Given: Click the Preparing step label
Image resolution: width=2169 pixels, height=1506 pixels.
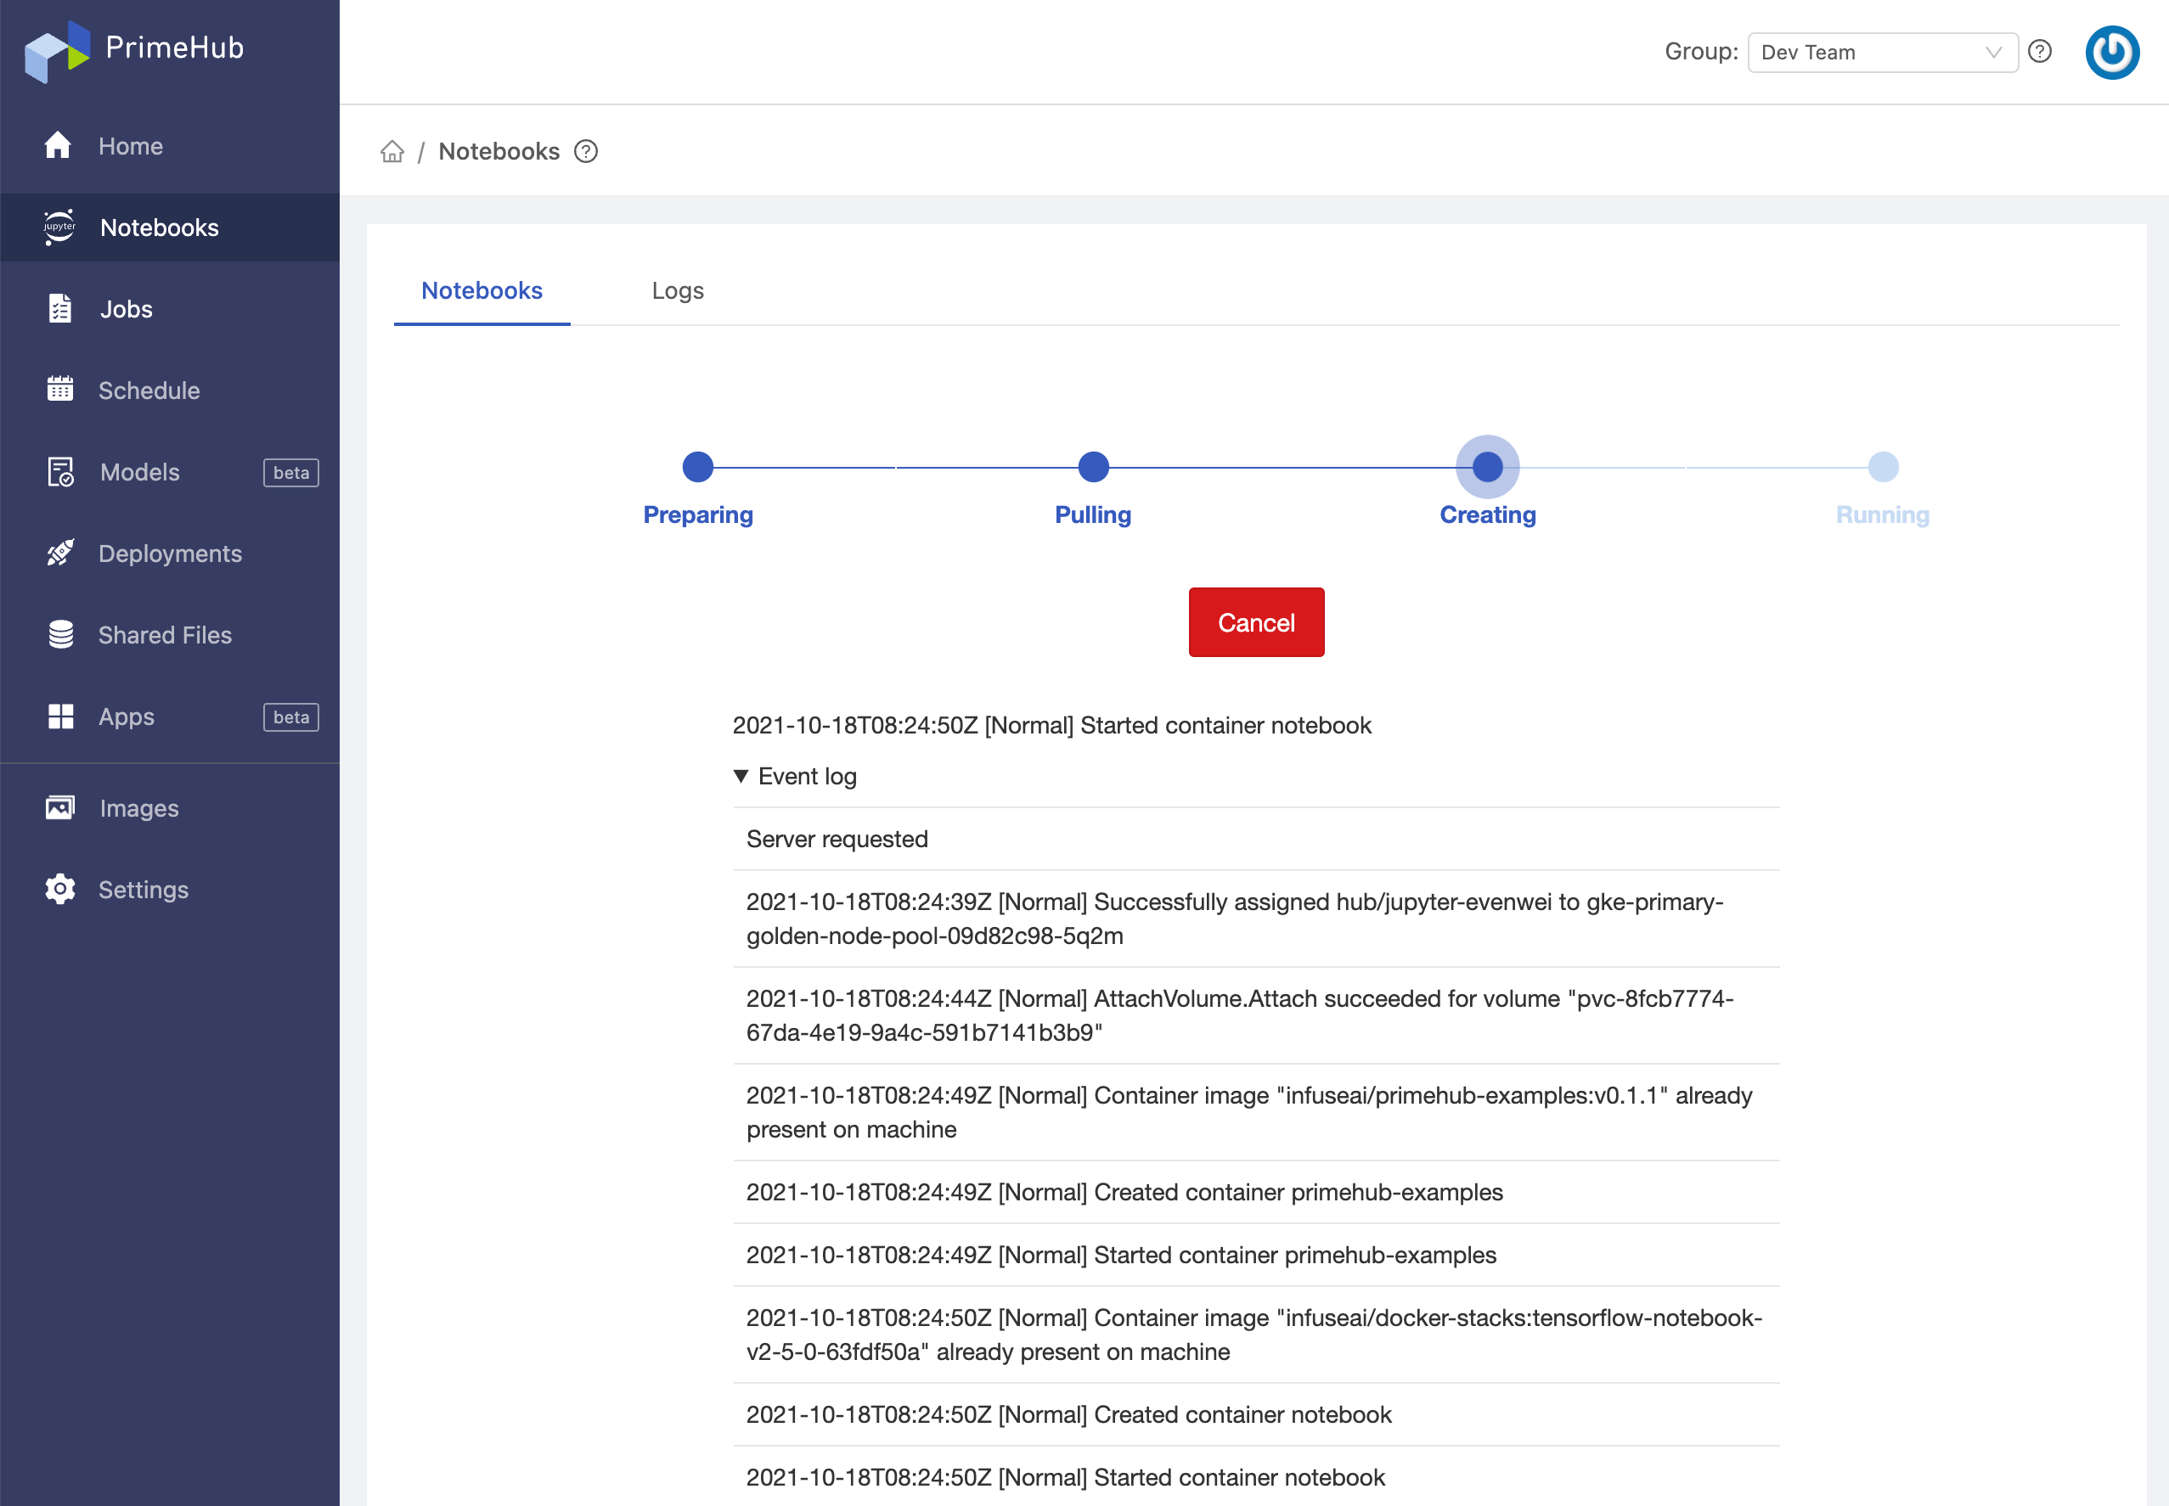Looking at the screenshot, I should (697, 514).
